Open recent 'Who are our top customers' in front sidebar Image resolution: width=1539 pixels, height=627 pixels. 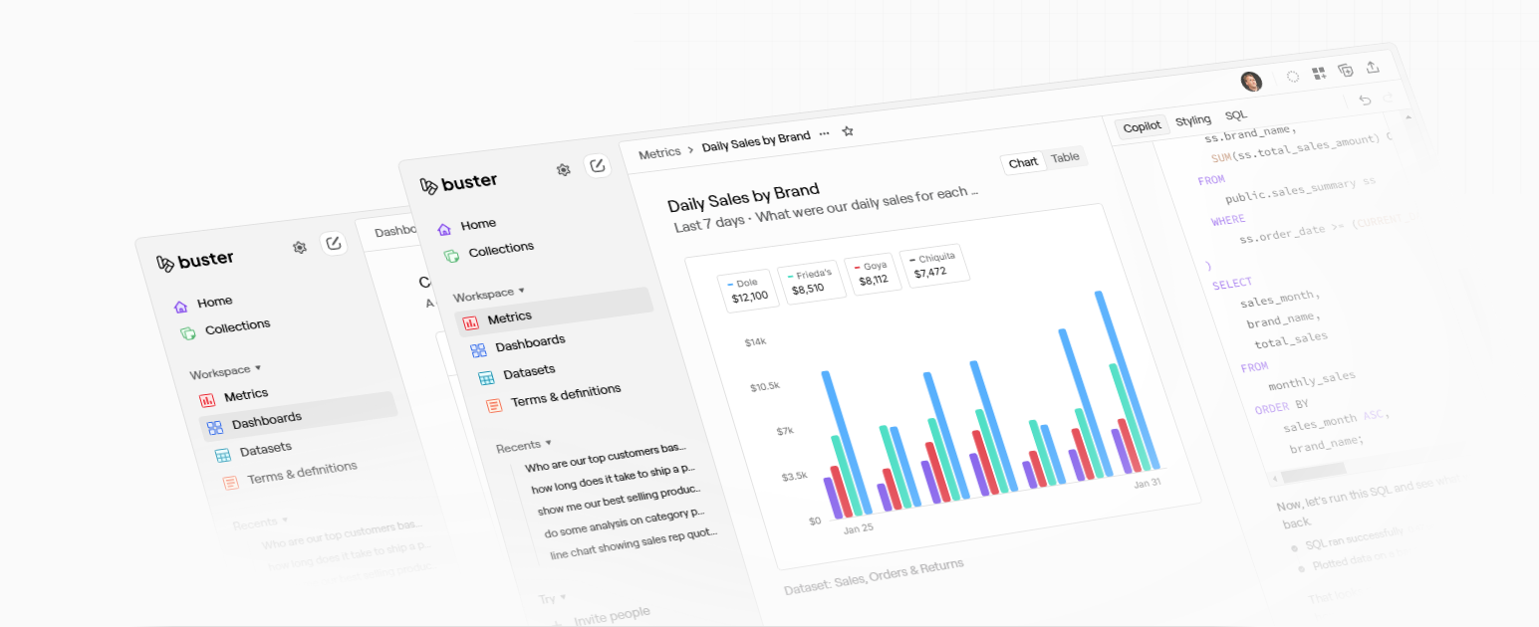click(605, 460)
